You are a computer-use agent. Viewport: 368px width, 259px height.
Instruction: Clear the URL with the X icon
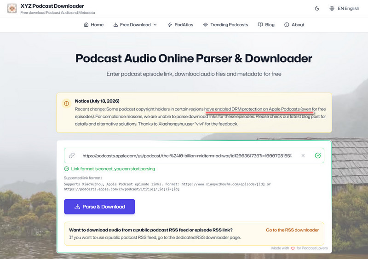coord(303,155)
